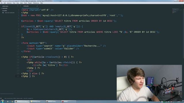The width and height of the screenshot is (184, 103).
Task: Click 'while' keyword on line 20
Action: [x=38, y=62]
